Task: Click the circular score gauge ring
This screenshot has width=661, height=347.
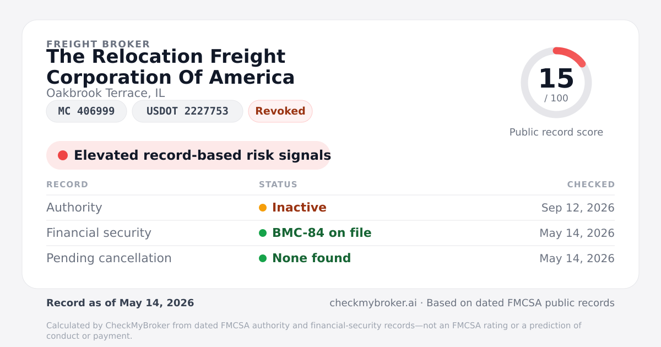Action: 556,83
